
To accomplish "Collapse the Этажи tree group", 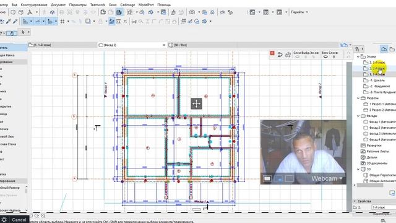I will coord(358,56).
